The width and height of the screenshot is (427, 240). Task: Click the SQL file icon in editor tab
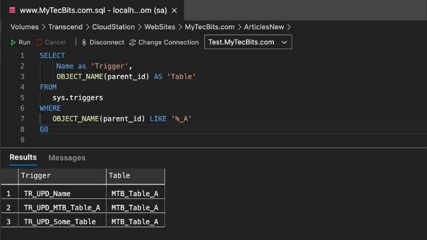[12, 10]
